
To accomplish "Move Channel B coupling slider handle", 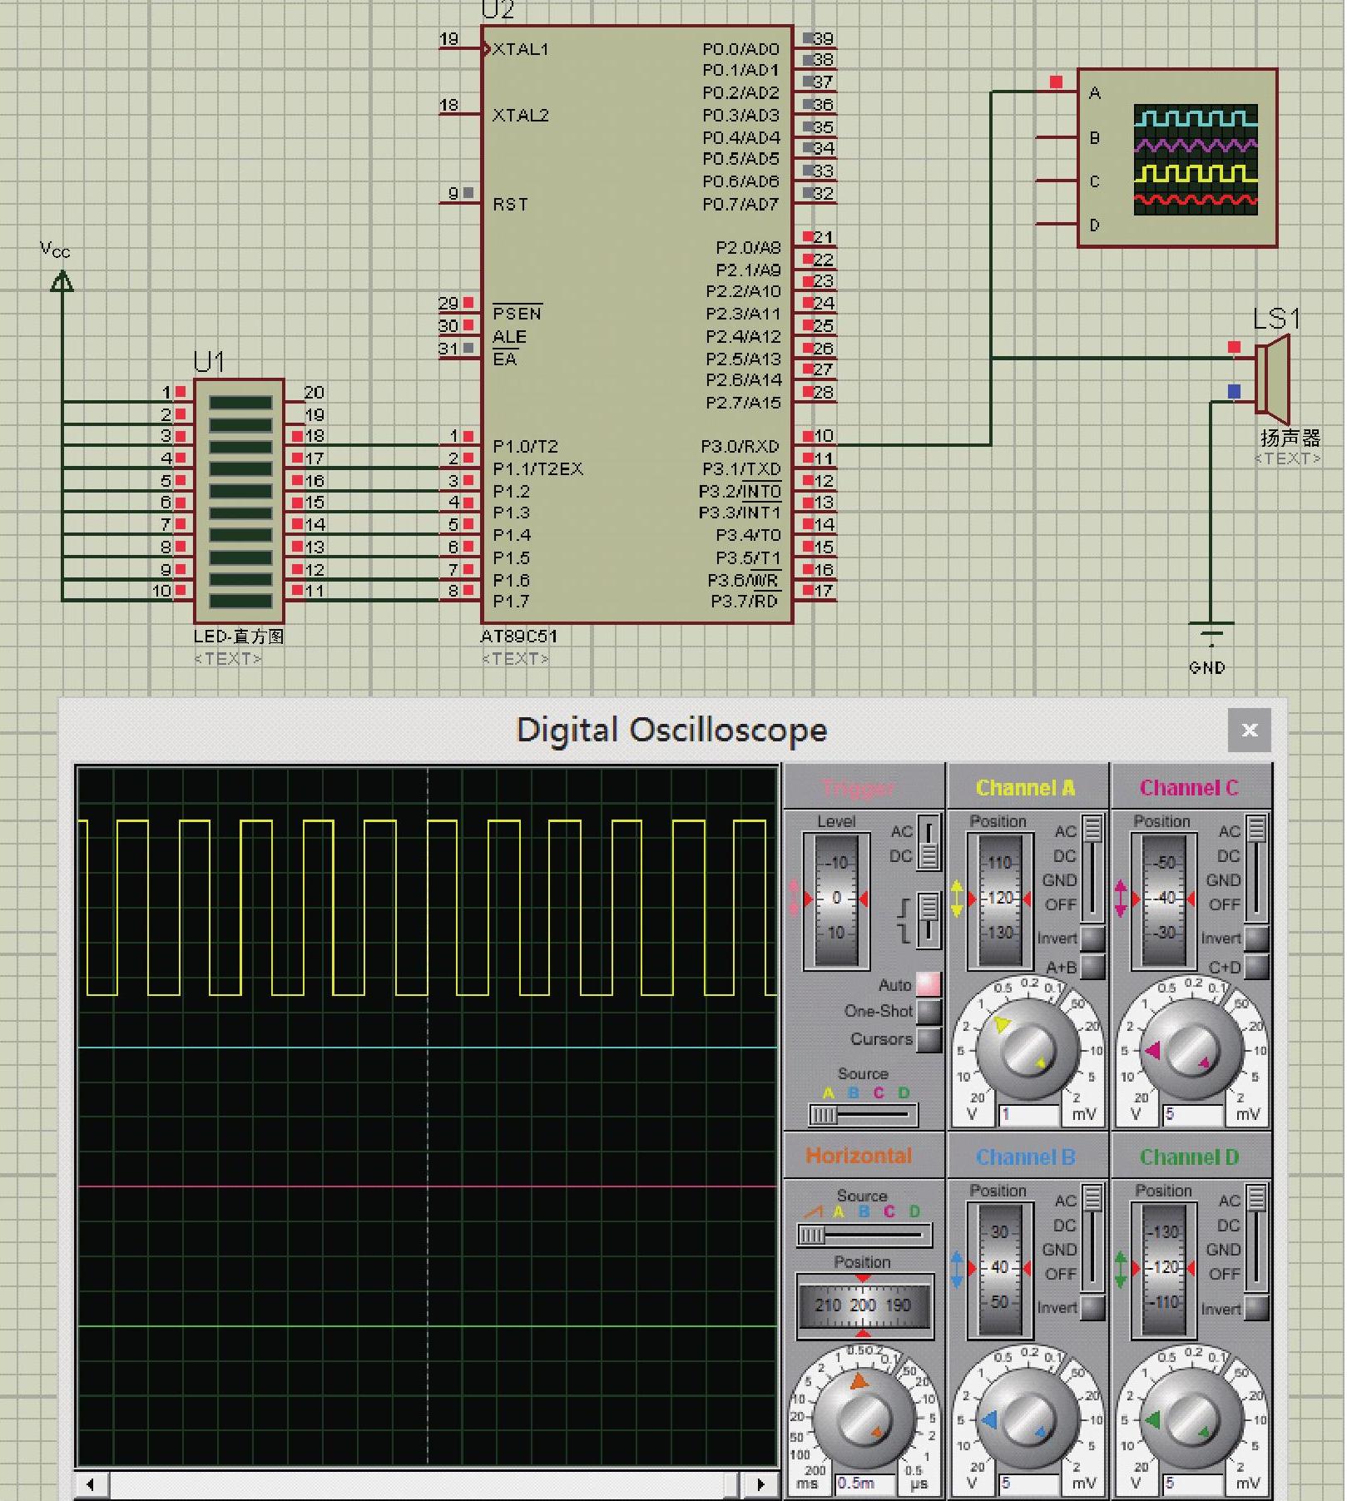I will tap(1092, 1197).
